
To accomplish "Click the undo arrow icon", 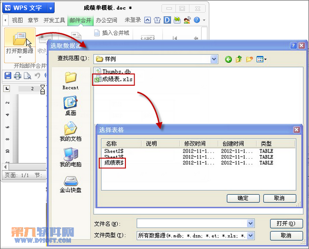I will tap(37, 75).
